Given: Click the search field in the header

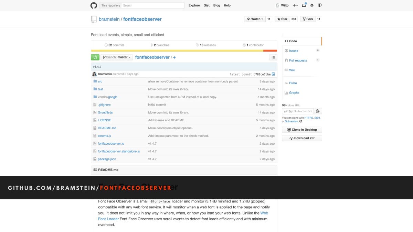Looking at the screenshot, I should coord(153,5).
